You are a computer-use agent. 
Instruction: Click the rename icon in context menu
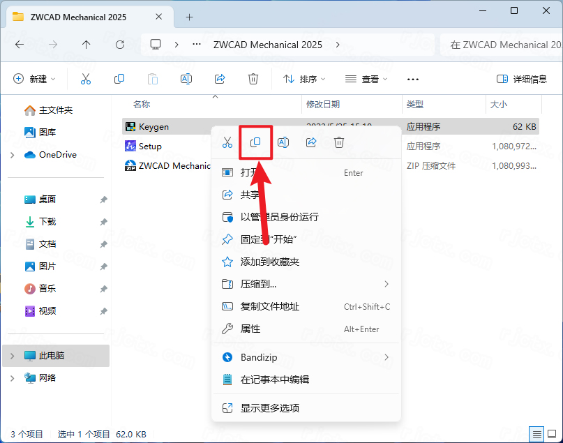(x=283, y=142)
